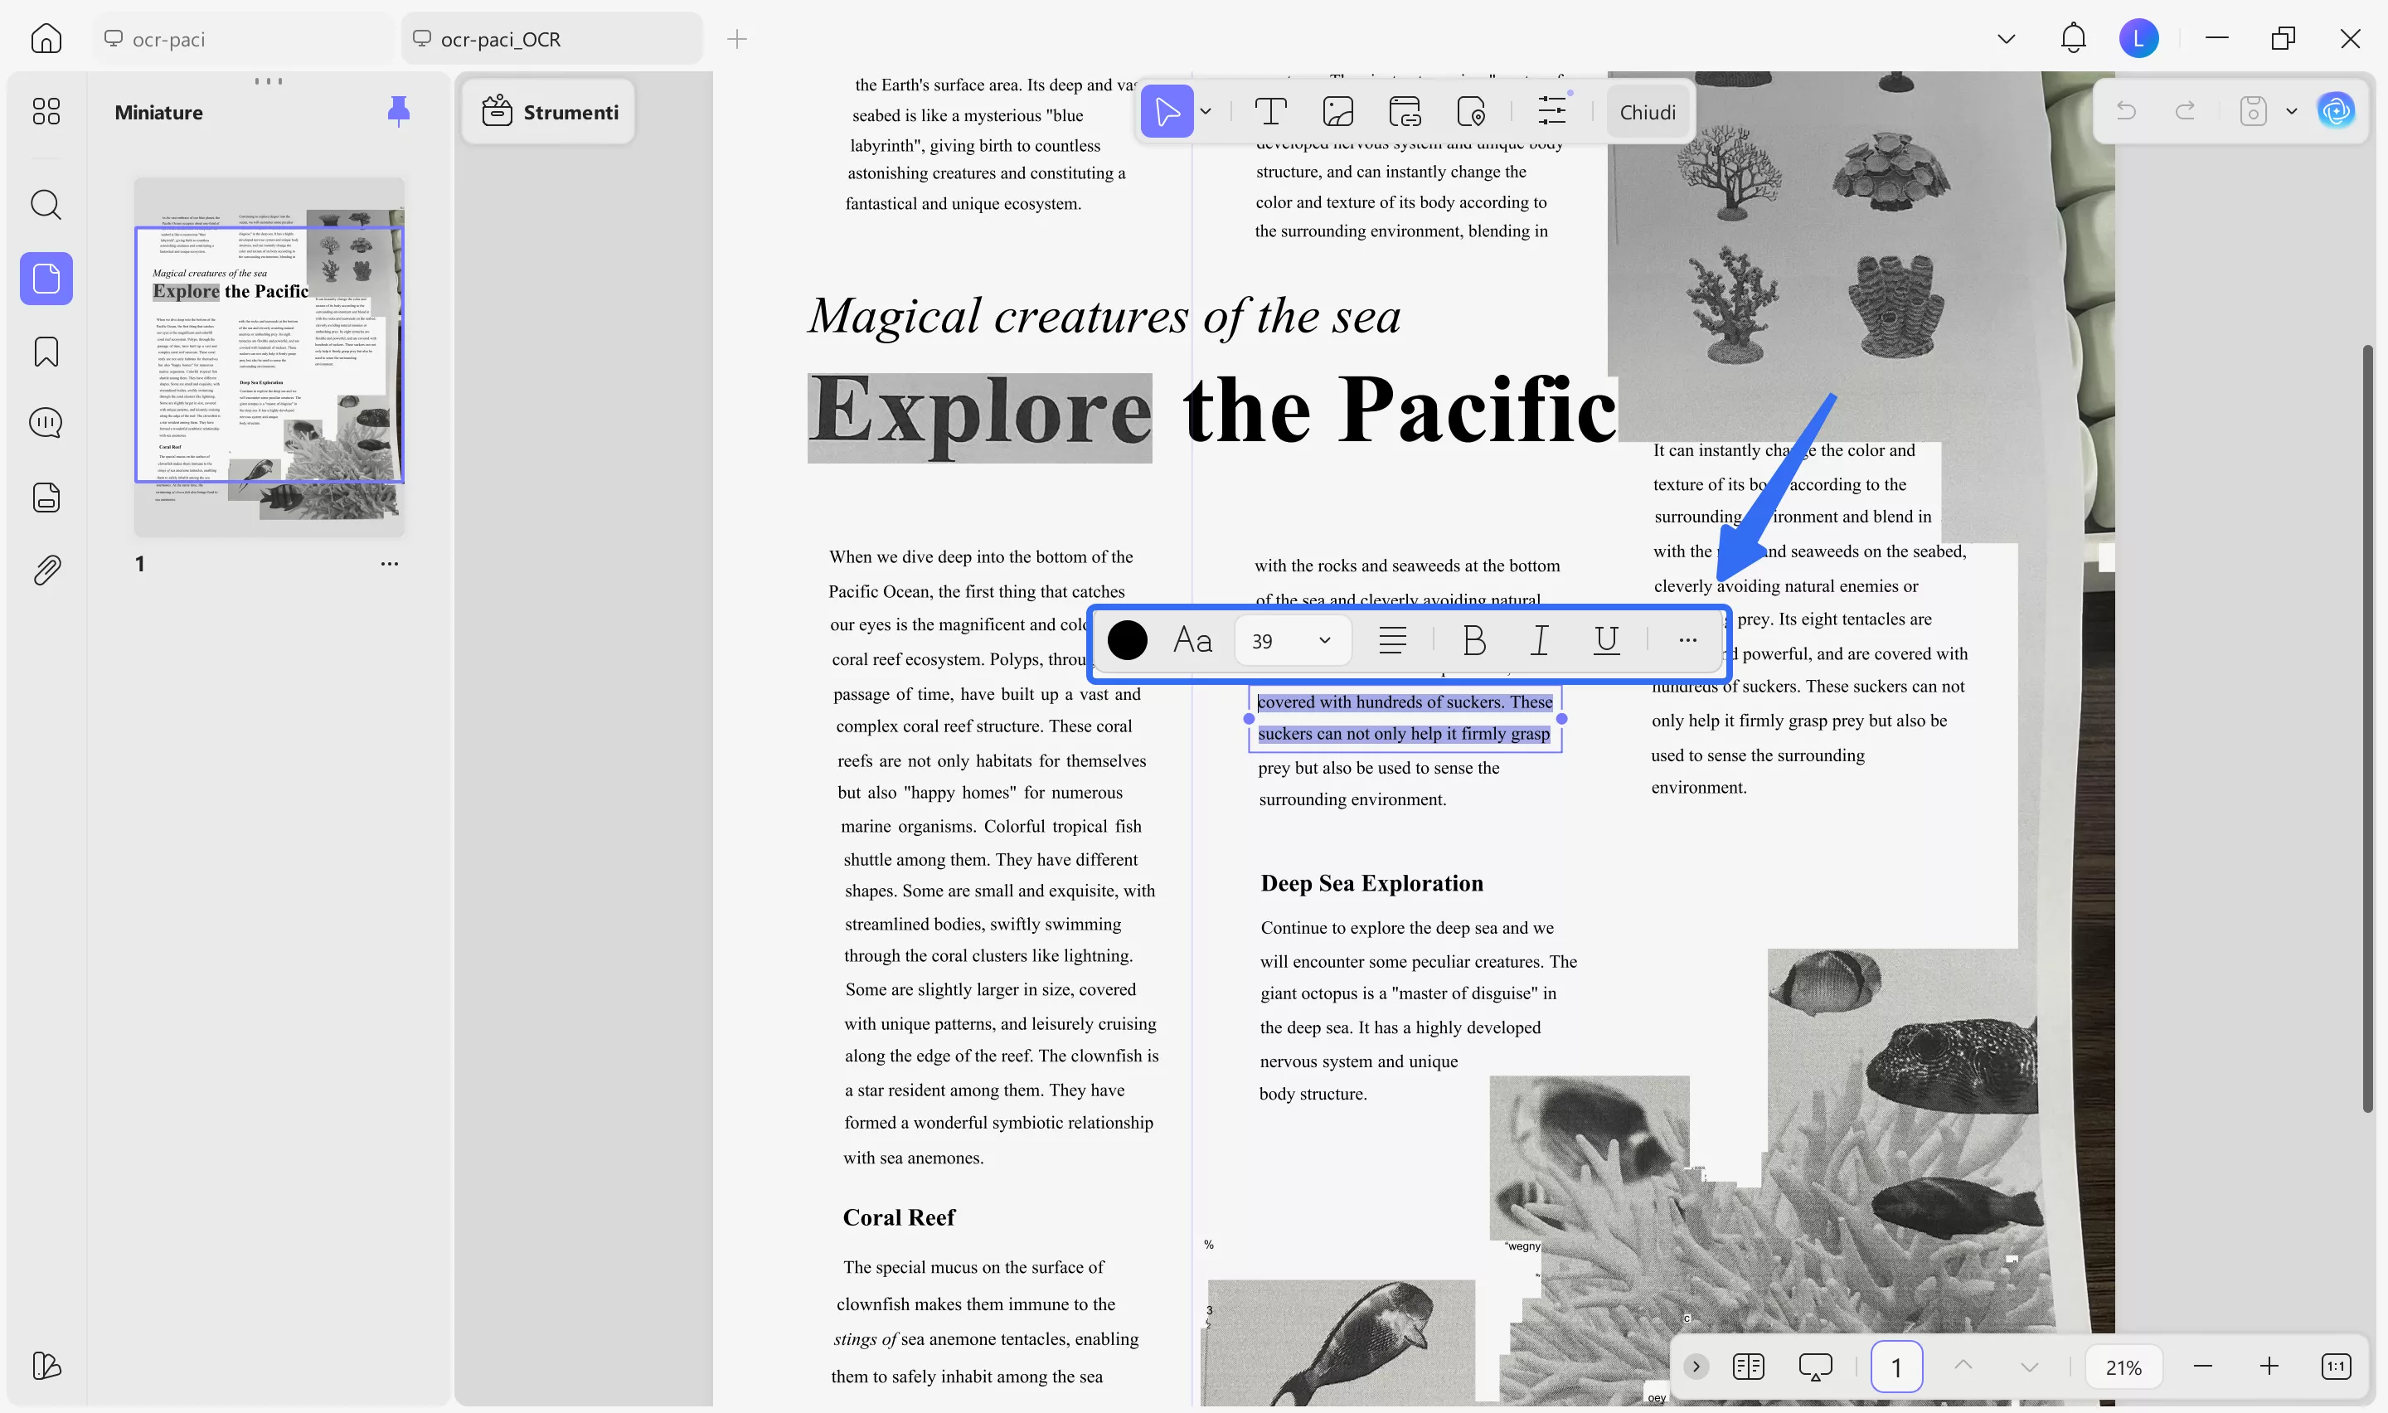Open the search panel in left sidebar
Viewport: 2388px width, 1413px height.
click(46, 205)
